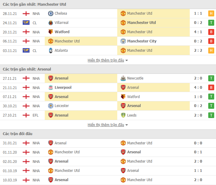Viewport: 216px width, 185px height.
Task: Open Liverpool vs Arsenal 4:0 score
Action: 198,88
